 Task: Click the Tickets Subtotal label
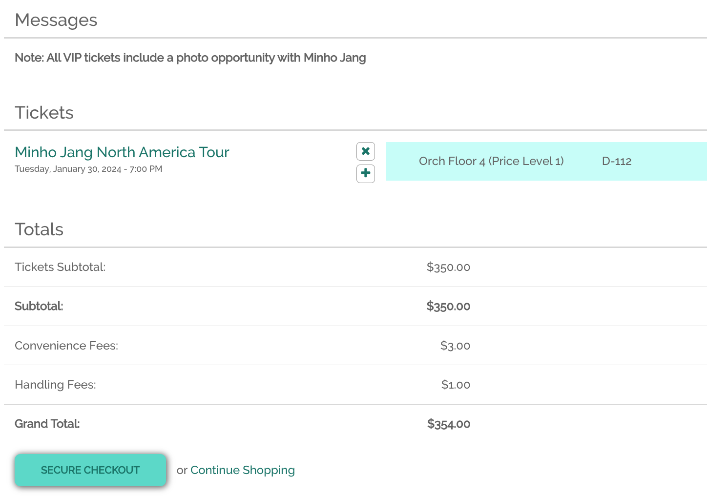click(x=60, y=267)
